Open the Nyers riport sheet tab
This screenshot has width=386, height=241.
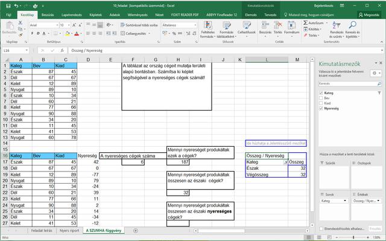(69, 231)
